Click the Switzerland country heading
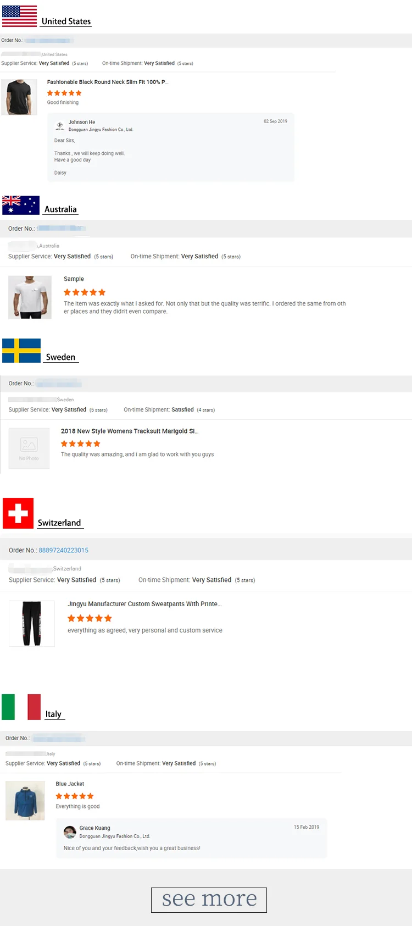 coord(59,523)
